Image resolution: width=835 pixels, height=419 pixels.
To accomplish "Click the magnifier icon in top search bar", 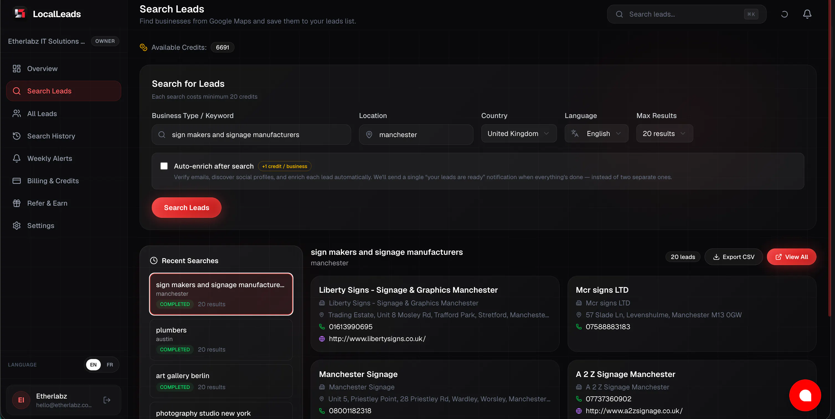I will [x=619, y=14].
